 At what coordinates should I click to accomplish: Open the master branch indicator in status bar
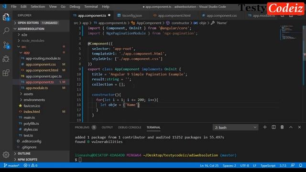click(x=11, y=165)
